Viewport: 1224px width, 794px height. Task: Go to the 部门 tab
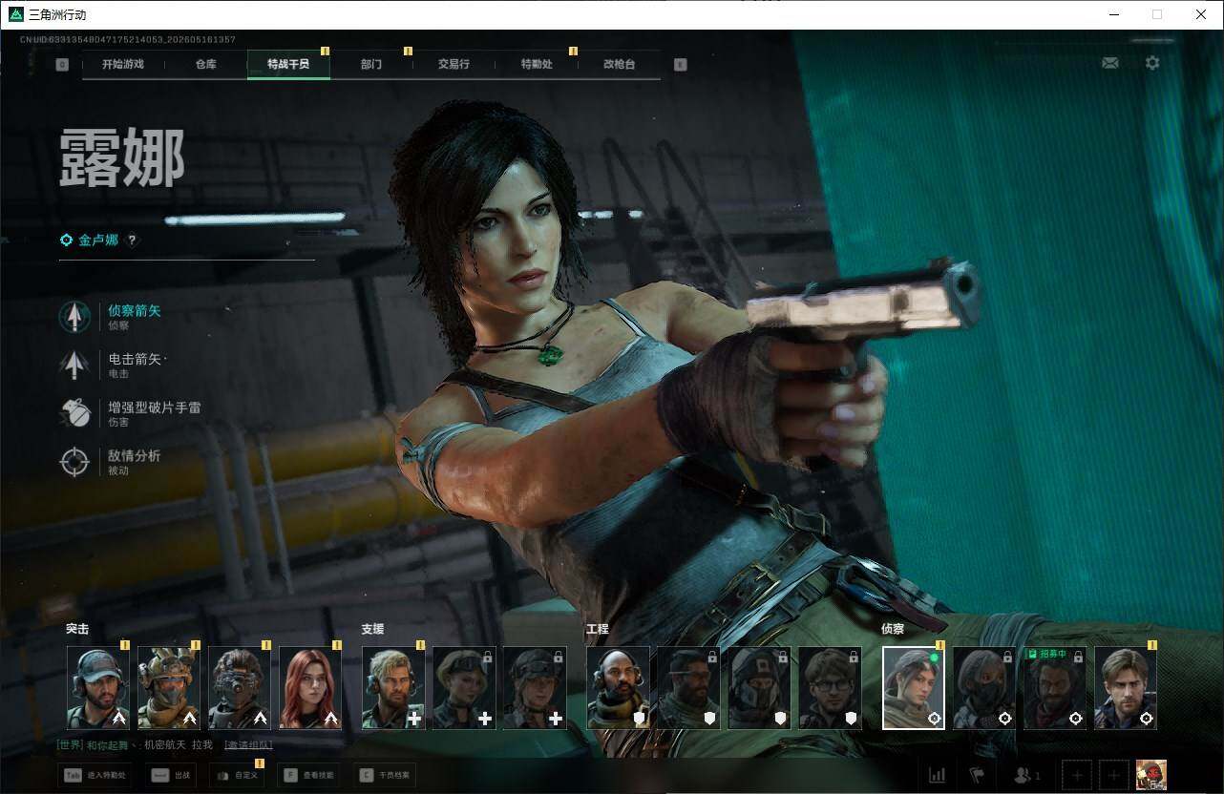(371, 64)
